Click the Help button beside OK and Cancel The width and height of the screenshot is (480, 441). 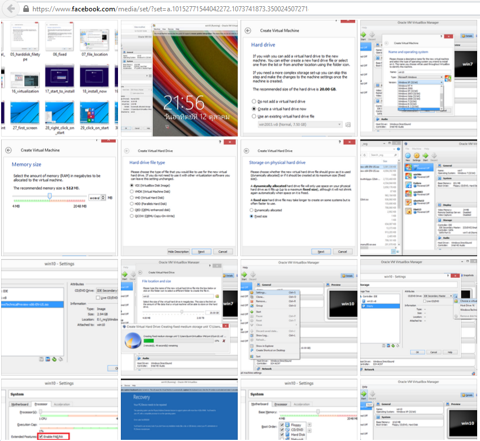tap(450, 353)
